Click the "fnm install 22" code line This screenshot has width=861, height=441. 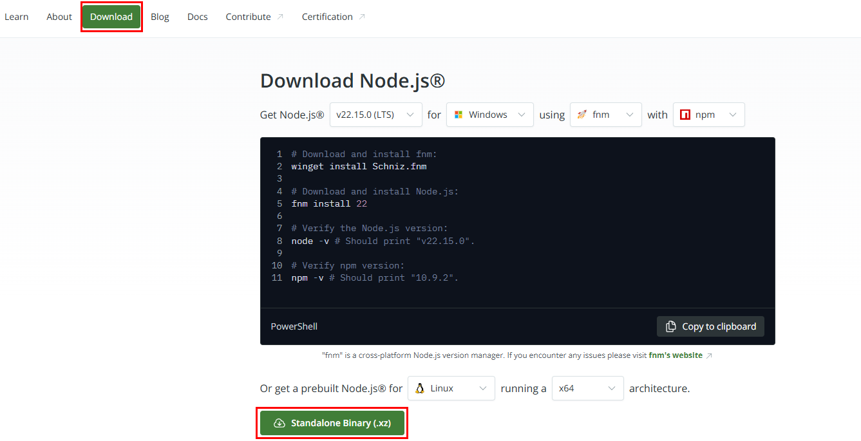(x=329, y=203)
